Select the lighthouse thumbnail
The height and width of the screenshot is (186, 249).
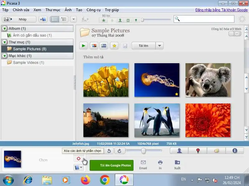(106, 120)
